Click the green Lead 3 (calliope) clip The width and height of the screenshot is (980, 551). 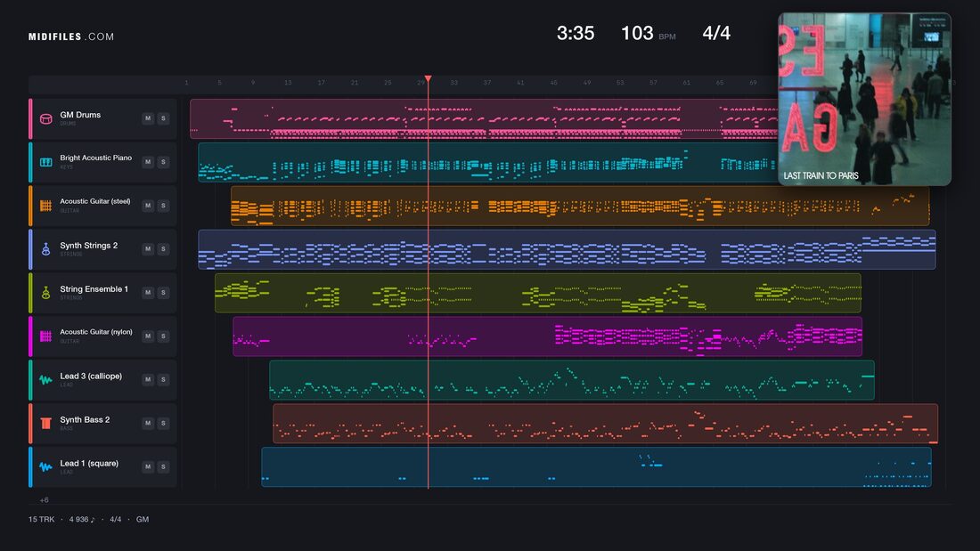tap(572, 380)
